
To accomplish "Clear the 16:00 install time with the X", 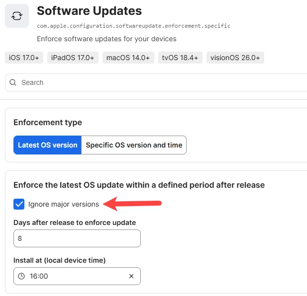I will (131, 276).
